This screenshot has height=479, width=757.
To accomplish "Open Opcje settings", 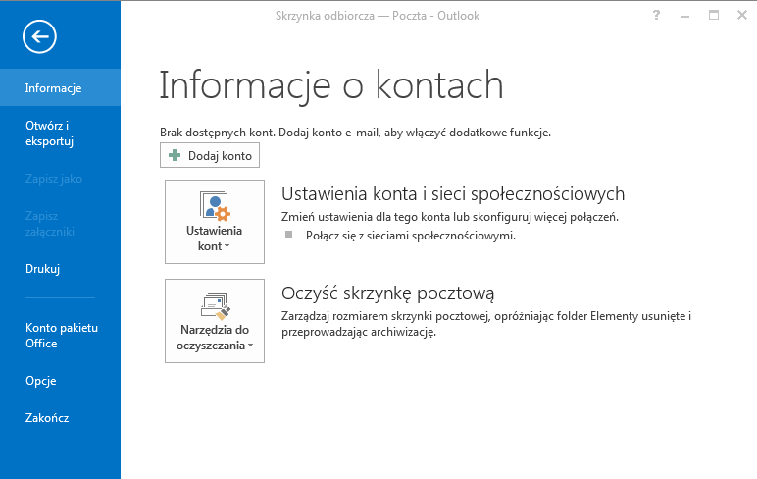I will pyautogui.click(x=61, y=381).
